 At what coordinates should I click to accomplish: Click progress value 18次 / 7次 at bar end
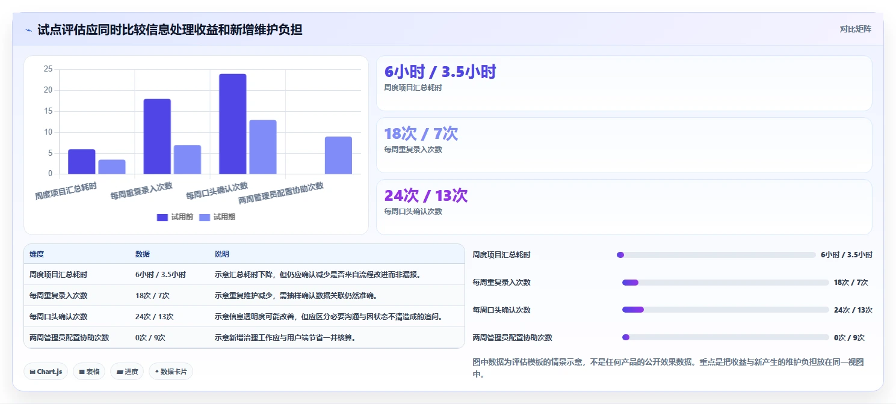pyautogui.click(x=851, y=283)
